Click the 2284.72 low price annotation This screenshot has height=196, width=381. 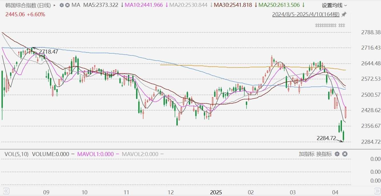pyautogui.click(x=326, y=138)
